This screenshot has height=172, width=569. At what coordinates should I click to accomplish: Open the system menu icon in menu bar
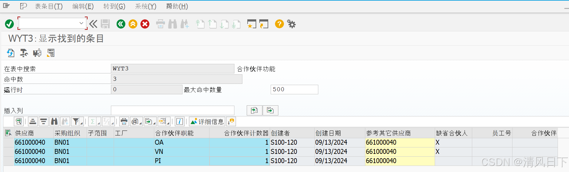click(x=6, y=6)
